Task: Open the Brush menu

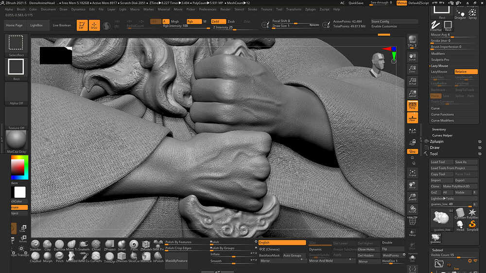Action: point(21,9)
